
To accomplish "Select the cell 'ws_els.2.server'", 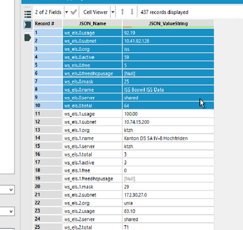I will pos(92,219).
